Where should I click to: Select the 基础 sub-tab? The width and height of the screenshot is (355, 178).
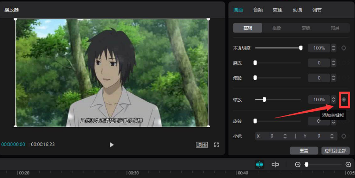[248, 28]
